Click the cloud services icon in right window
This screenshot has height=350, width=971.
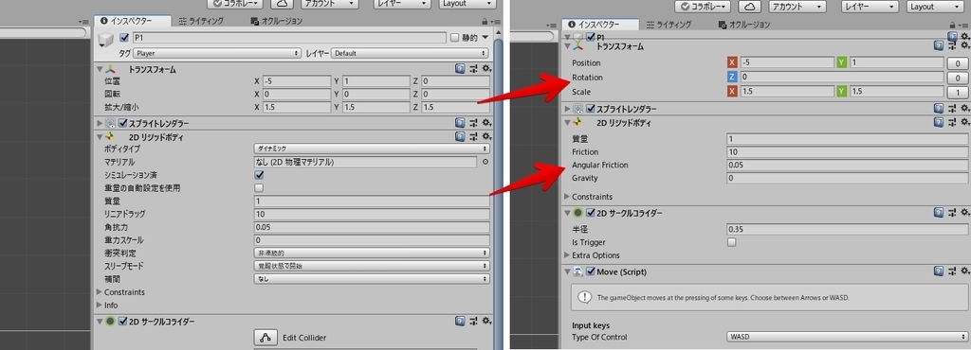(x=750, y=7)
